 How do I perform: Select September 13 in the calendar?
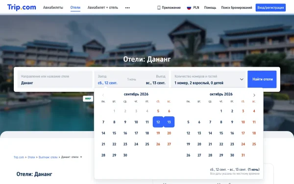(x=169, y=122)
